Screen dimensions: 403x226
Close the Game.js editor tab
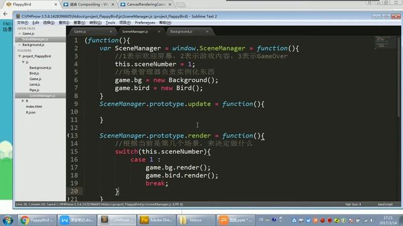point(111,31)
